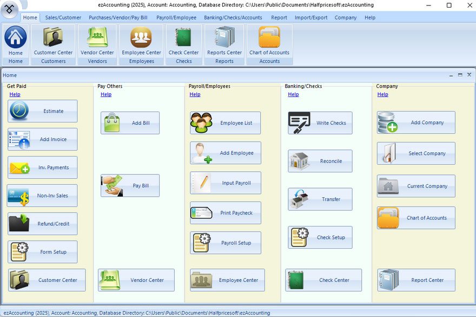Open Check Setup
This screenshot has height=317, width=476.
[320, 237]
